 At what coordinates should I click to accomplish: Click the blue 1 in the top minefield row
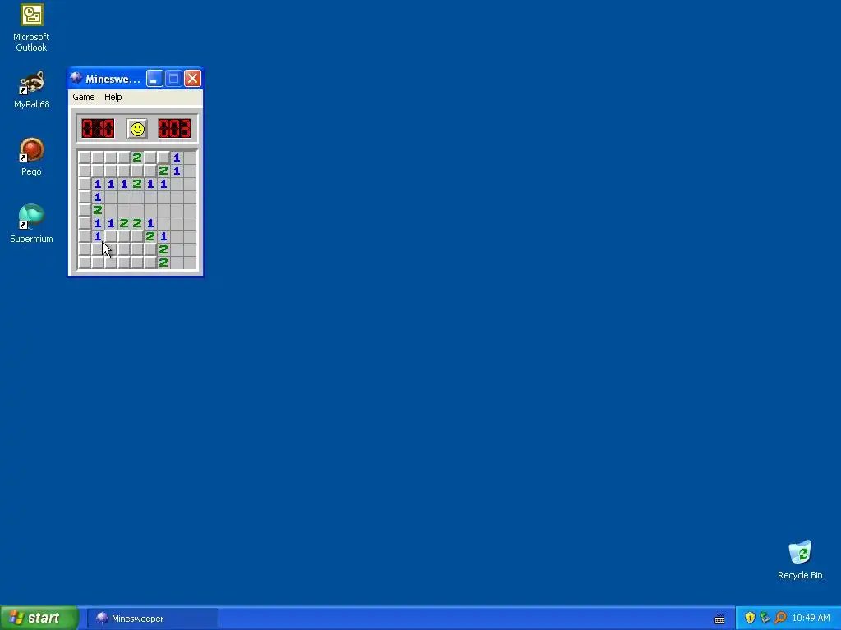click(x=177, y=157)
